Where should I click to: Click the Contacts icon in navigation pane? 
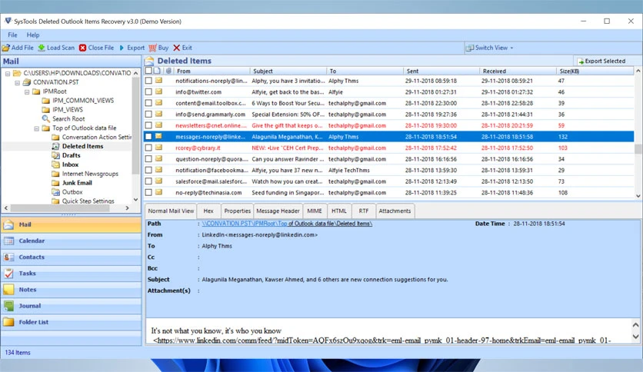coord(8,257)
